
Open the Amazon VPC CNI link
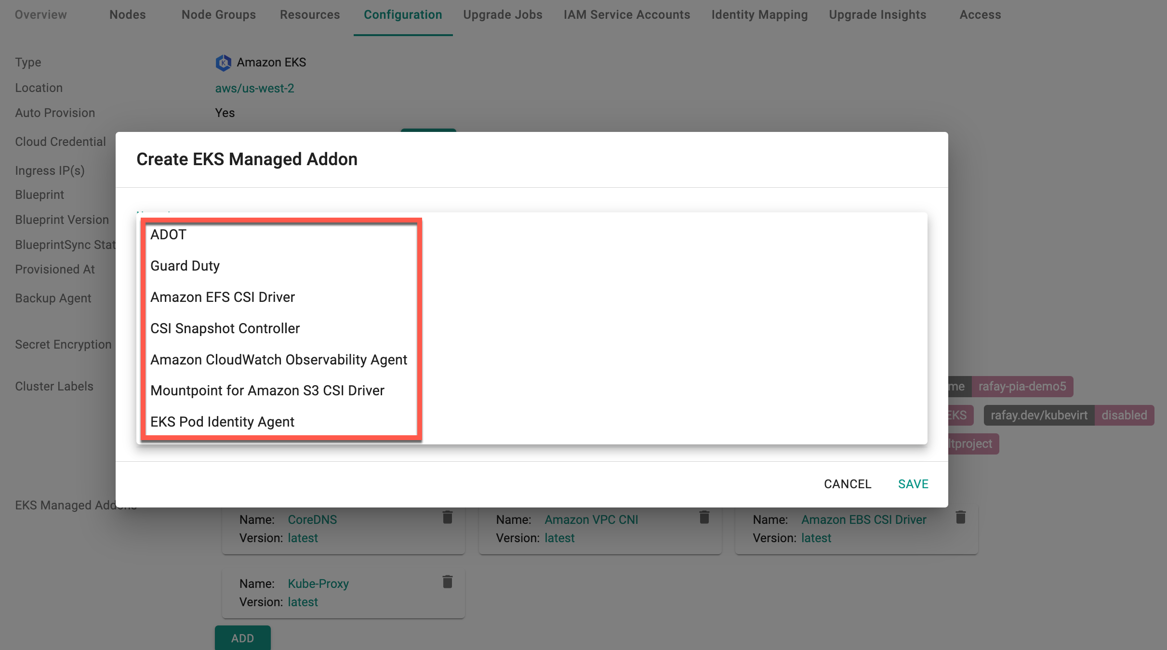591,520
